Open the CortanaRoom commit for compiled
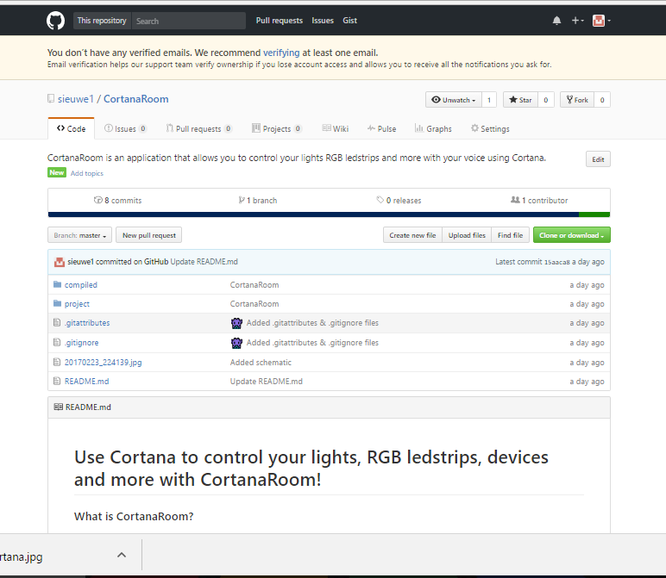This screenshot has width=666, height=578. click(254, 285)
